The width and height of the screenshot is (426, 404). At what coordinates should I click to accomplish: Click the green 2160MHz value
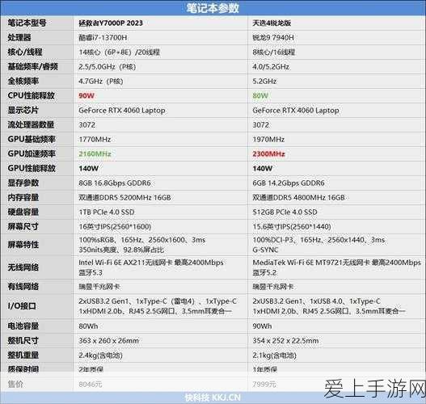pyautogui.click(x=95, y=154)
